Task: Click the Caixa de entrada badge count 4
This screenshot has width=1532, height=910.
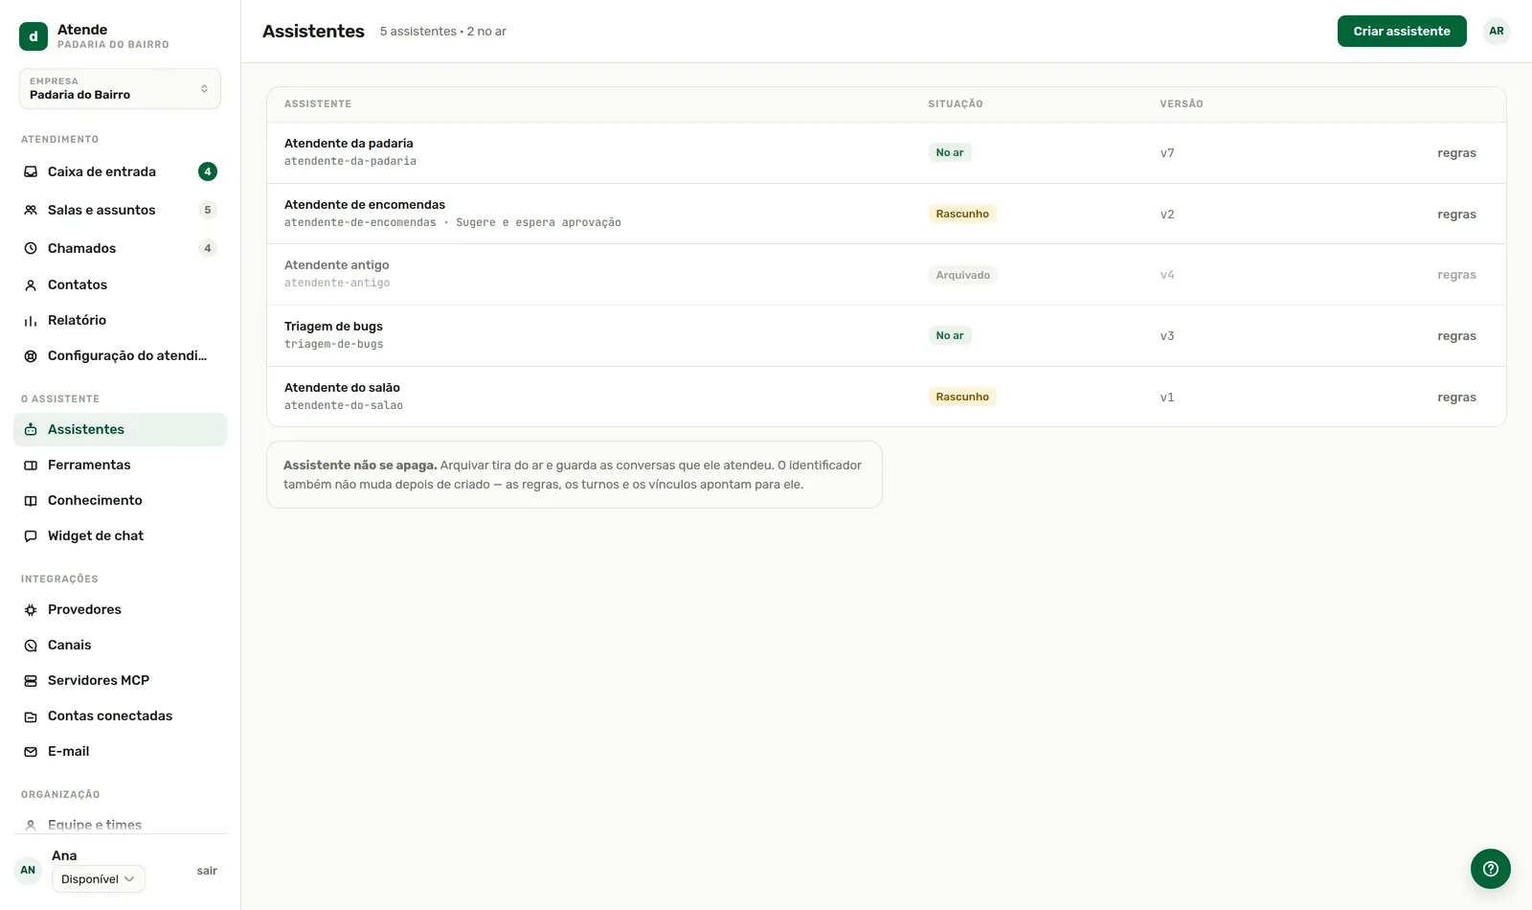Action: coord(208,171)
